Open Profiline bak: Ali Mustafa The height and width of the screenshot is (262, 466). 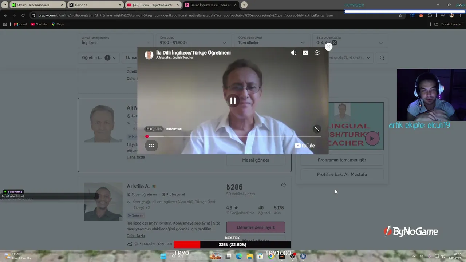pos(342,174)
